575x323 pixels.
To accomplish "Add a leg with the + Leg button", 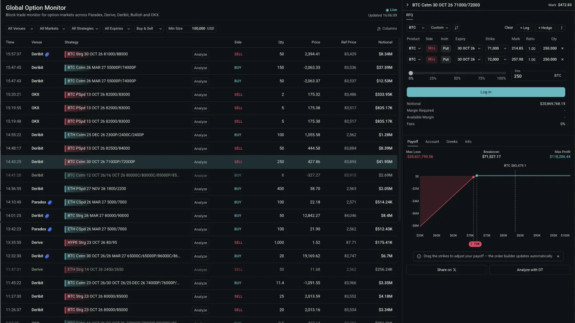I will [524, 28].
